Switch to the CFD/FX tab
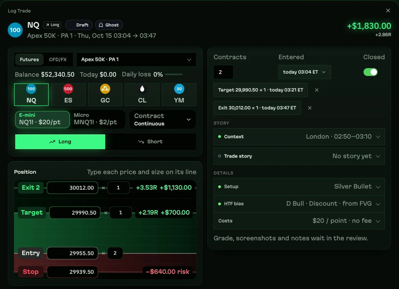This screenshot has height=289, width=399. [x=58, y=60]
